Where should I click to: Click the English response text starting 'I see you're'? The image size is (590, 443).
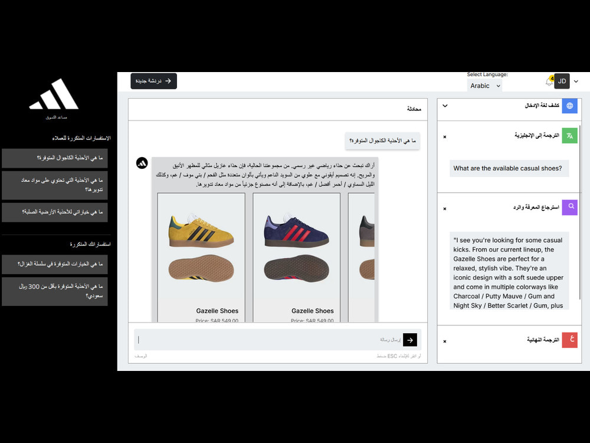pos(509,273)
